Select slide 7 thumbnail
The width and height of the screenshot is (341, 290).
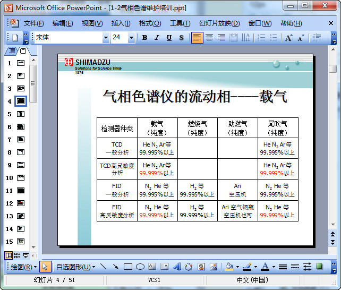click(x=21, y=140)
